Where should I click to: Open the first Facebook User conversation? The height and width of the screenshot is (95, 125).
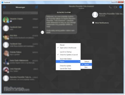(x=21, y=28)
